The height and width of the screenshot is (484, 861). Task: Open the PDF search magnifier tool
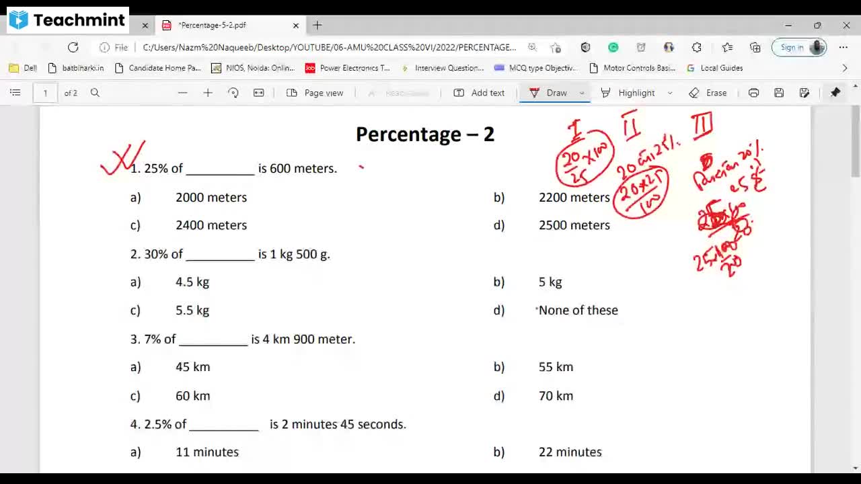pos(95,93)
